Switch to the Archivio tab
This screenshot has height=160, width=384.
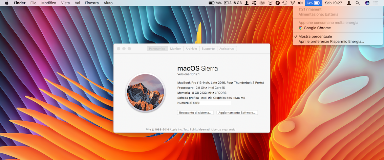point(191,49)
